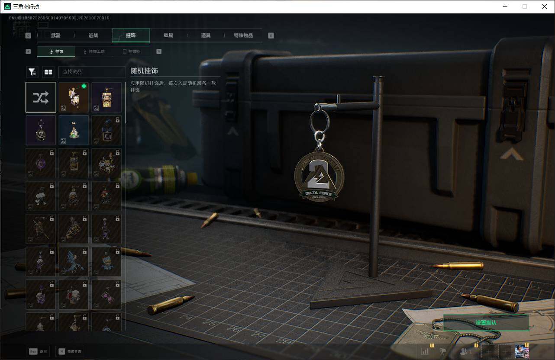This screenshot has height=360, width=555.
Task: Open the flag icon in bottom bar
Action: [x=443, y=352]
